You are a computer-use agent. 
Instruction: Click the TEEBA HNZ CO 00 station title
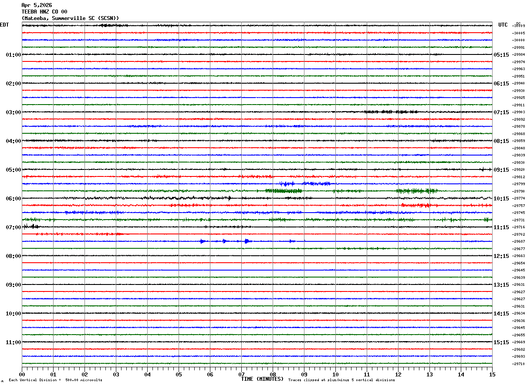[x=44, y=12]
